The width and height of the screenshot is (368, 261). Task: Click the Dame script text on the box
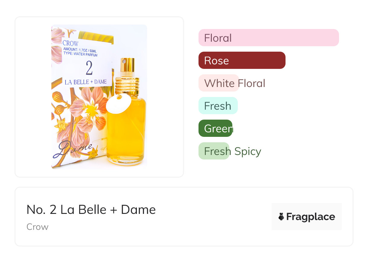[73, 149]
